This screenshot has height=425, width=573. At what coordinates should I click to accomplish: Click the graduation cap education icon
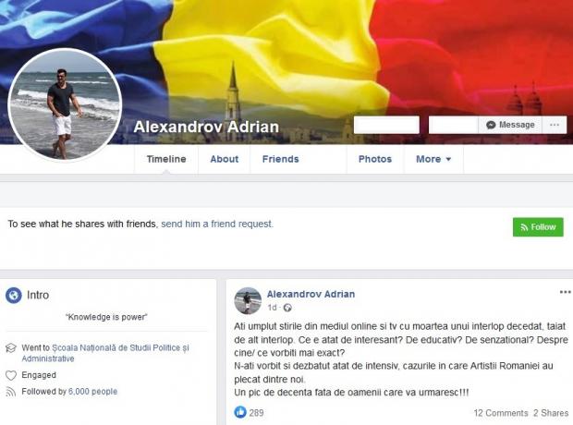[11, 348]
